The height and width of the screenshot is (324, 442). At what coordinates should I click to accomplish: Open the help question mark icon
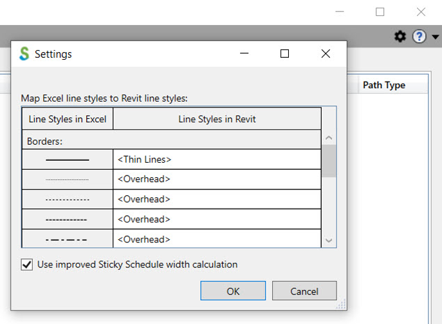click(419, 37)
